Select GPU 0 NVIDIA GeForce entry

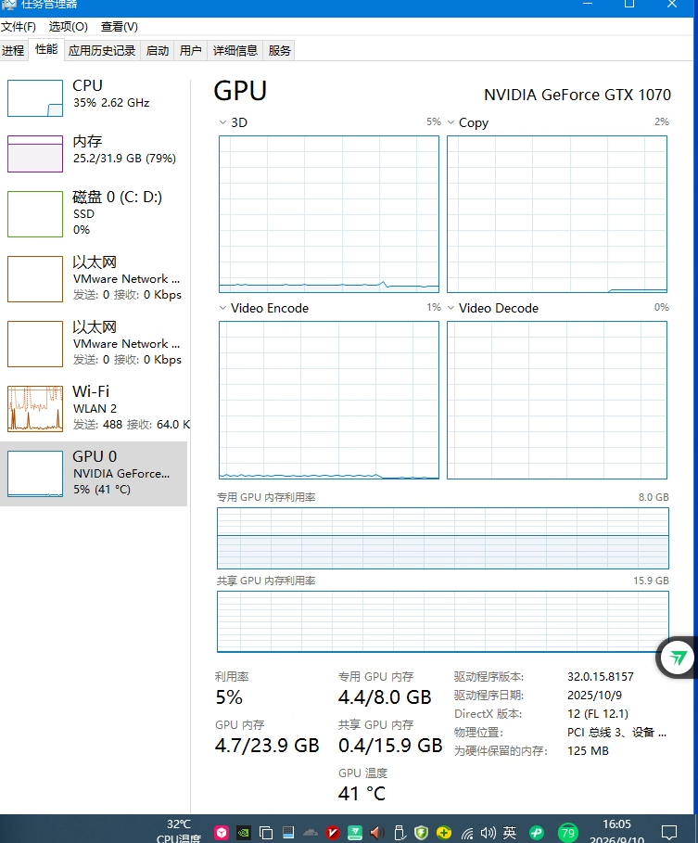click(94, 474)
